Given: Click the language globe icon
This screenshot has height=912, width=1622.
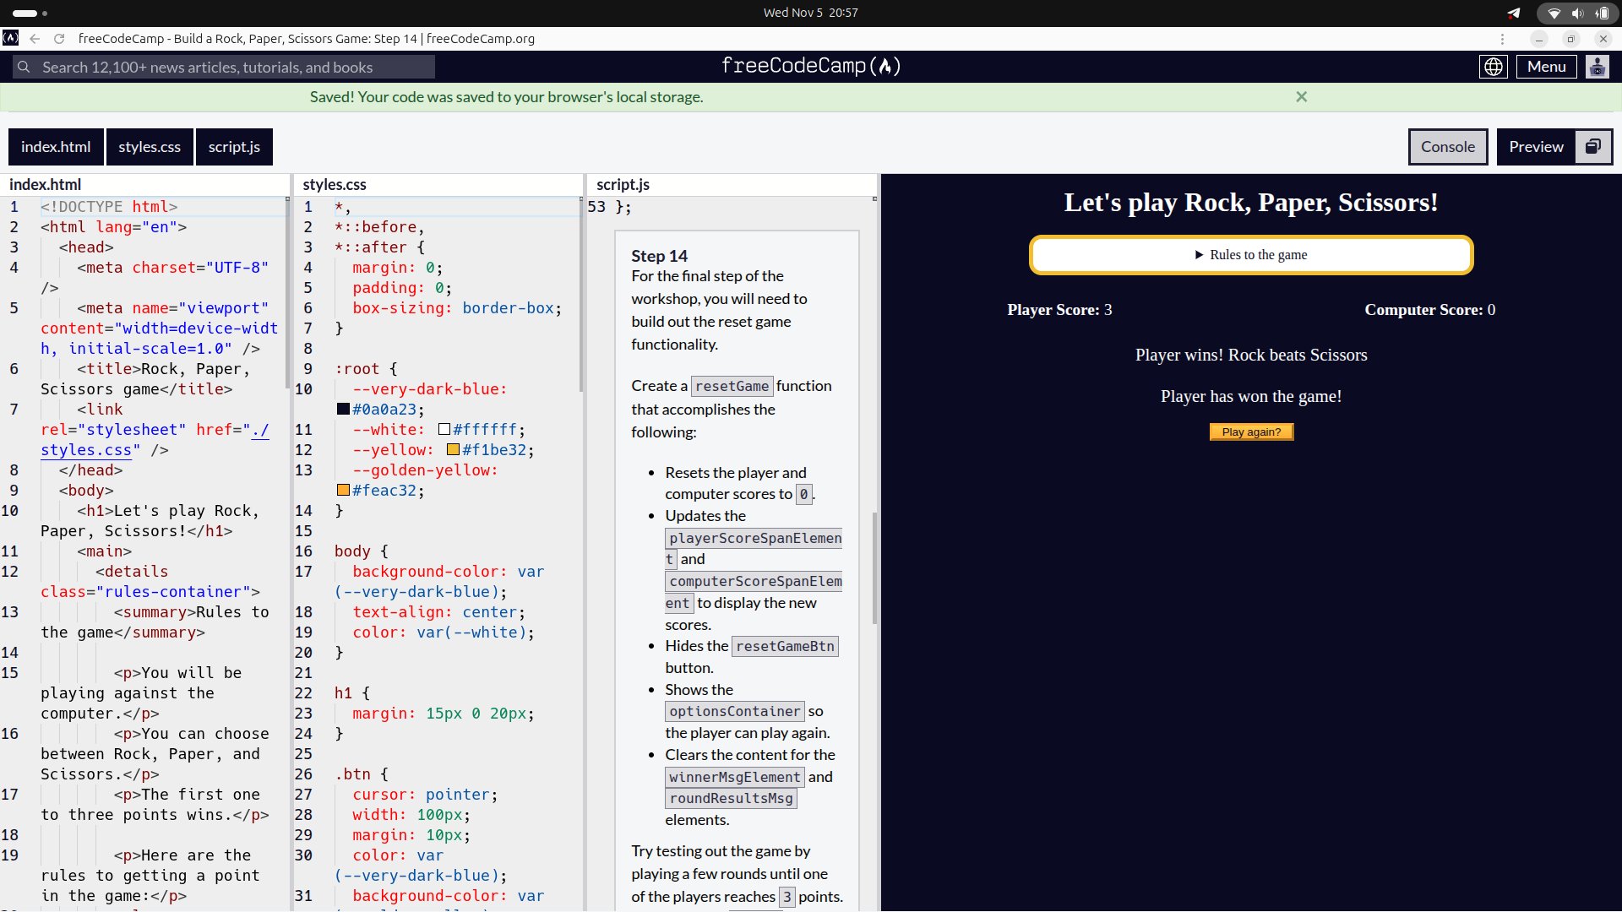Looking at the screenshot, I should pyautogui.click(x=1493, y=67).
